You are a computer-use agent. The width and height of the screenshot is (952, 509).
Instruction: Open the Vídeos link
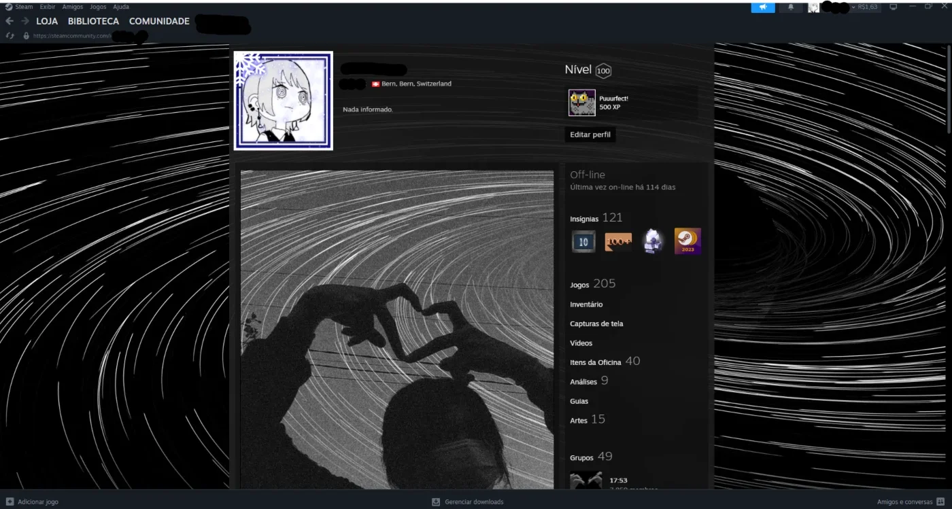[581, 343]
